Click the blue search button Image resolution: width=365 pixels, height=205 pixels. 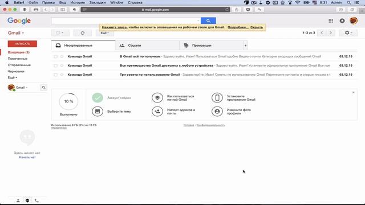point(208,20)
